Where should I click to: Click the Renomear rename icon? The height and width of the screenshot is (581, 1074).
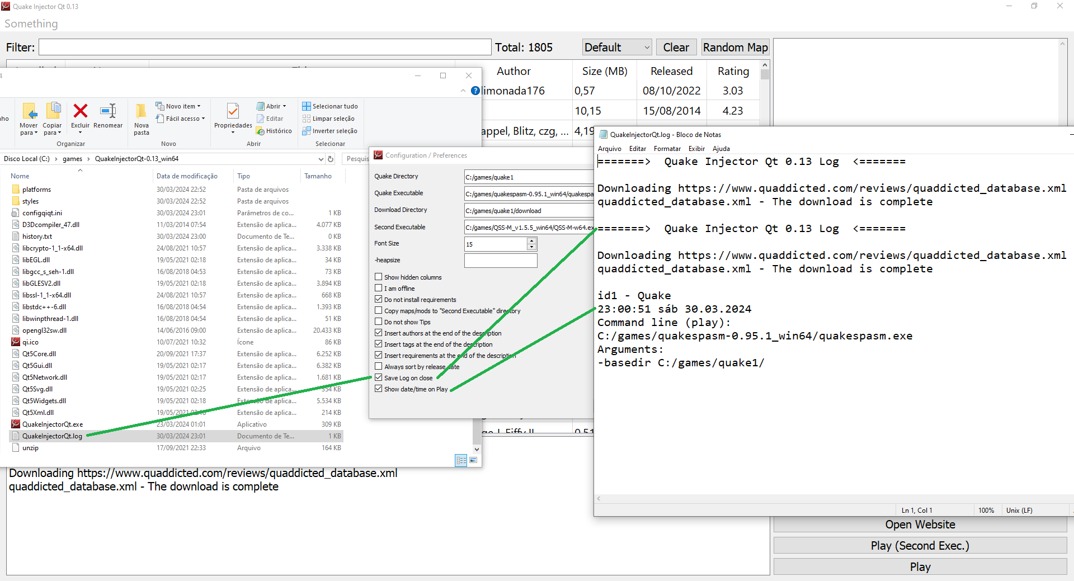[x=108, y=111]
